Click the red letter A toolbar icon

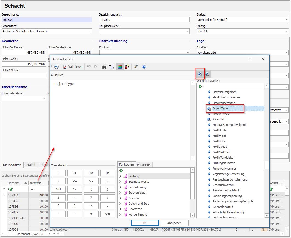click(x=127, y=67)
